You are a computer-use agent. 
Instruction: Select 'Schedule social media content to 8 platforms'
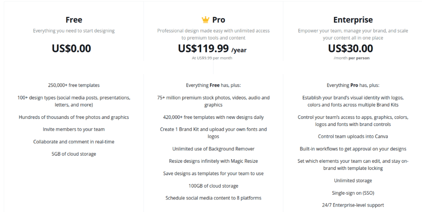[x=213, y=198]
